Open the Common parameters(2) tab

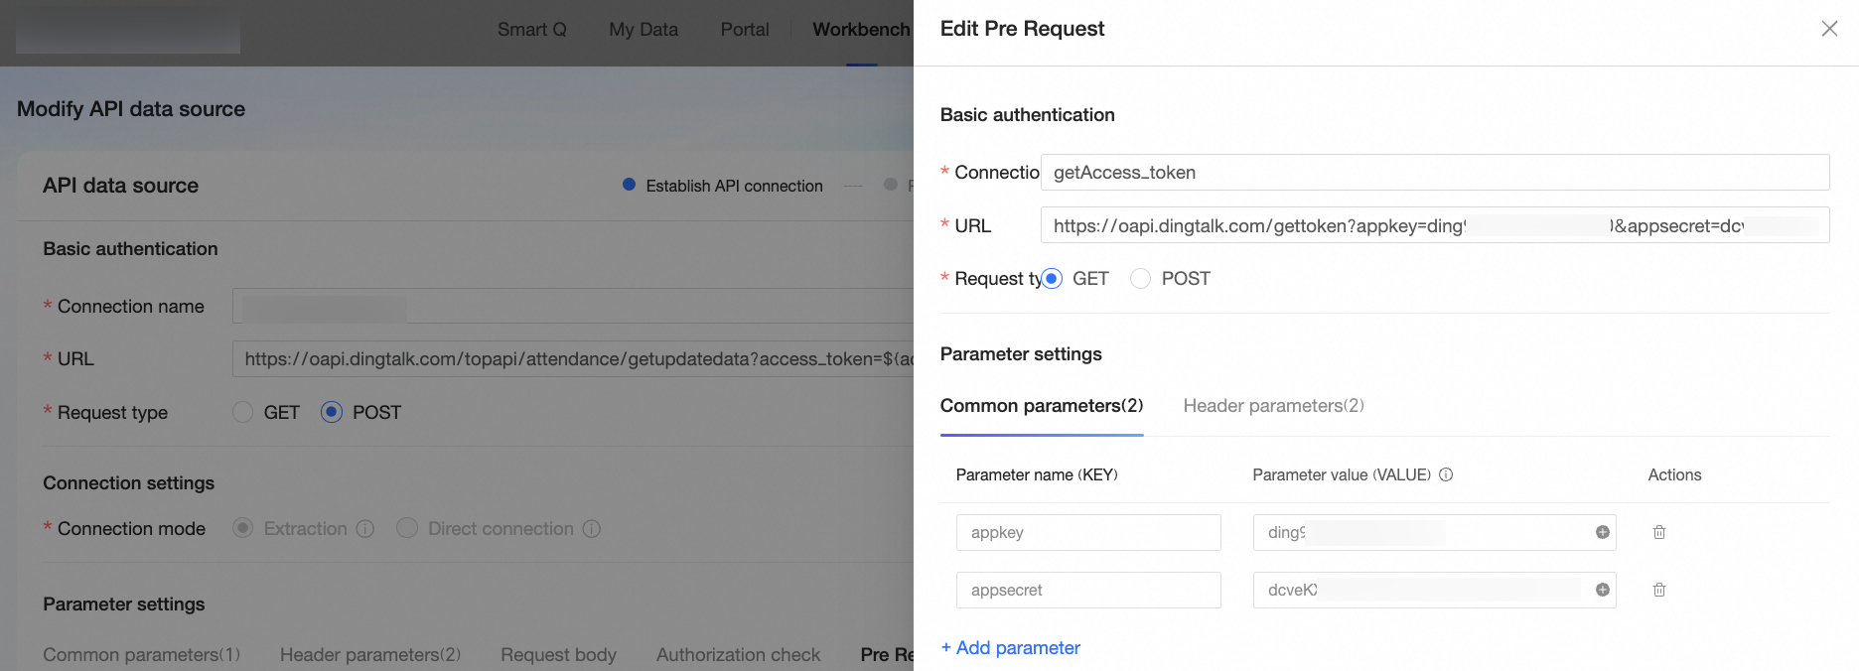1042,406
